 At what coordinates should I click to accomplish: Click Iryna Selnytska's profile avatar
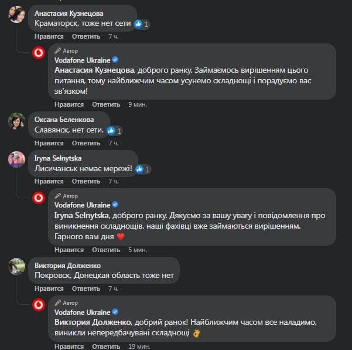point(16,159)
